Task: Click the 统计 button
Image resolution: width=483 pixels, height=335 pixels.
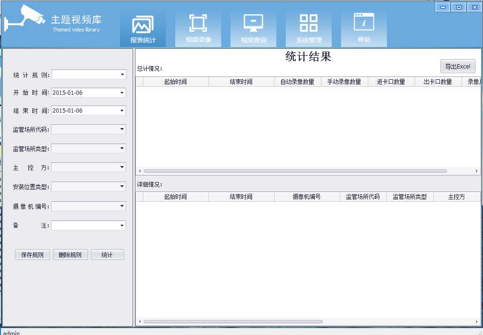Action: click(x=107, y=254)
